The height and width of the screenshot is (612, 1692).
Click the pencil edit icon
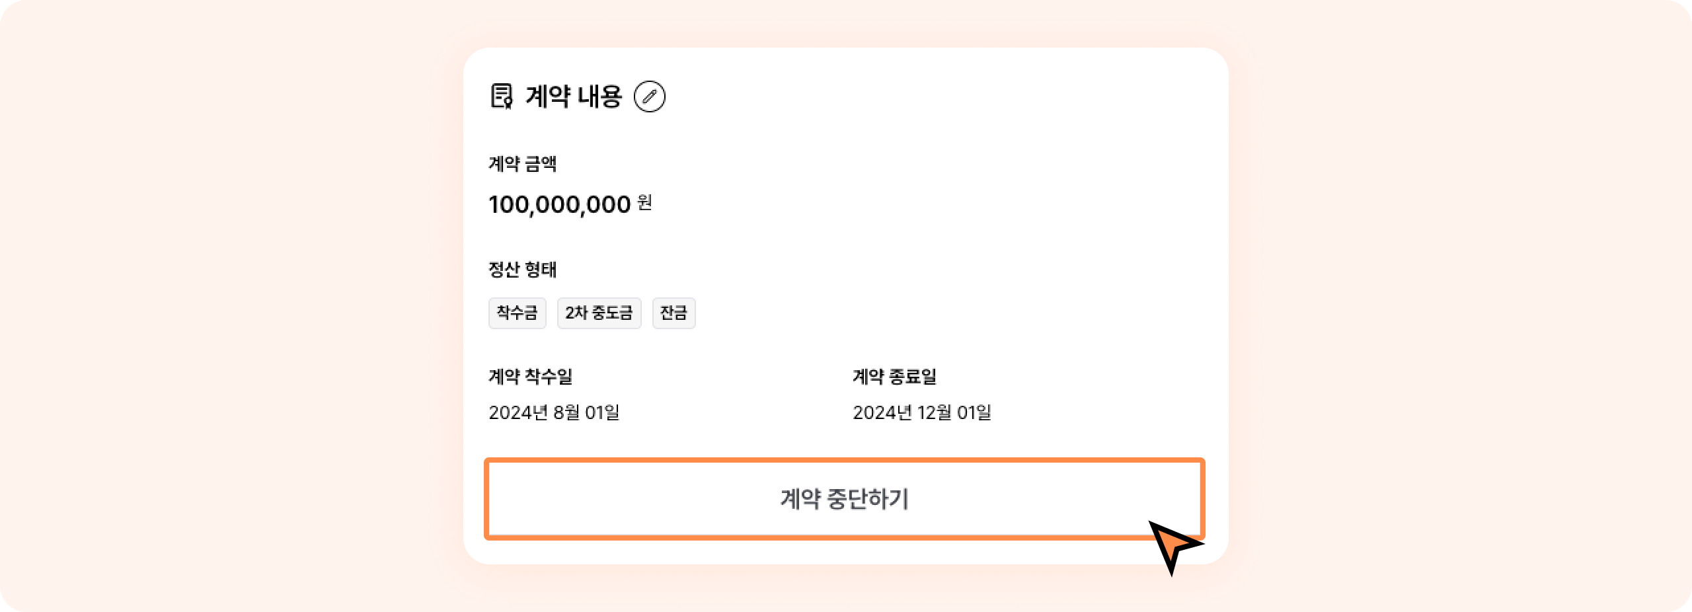tap(650, 96)
